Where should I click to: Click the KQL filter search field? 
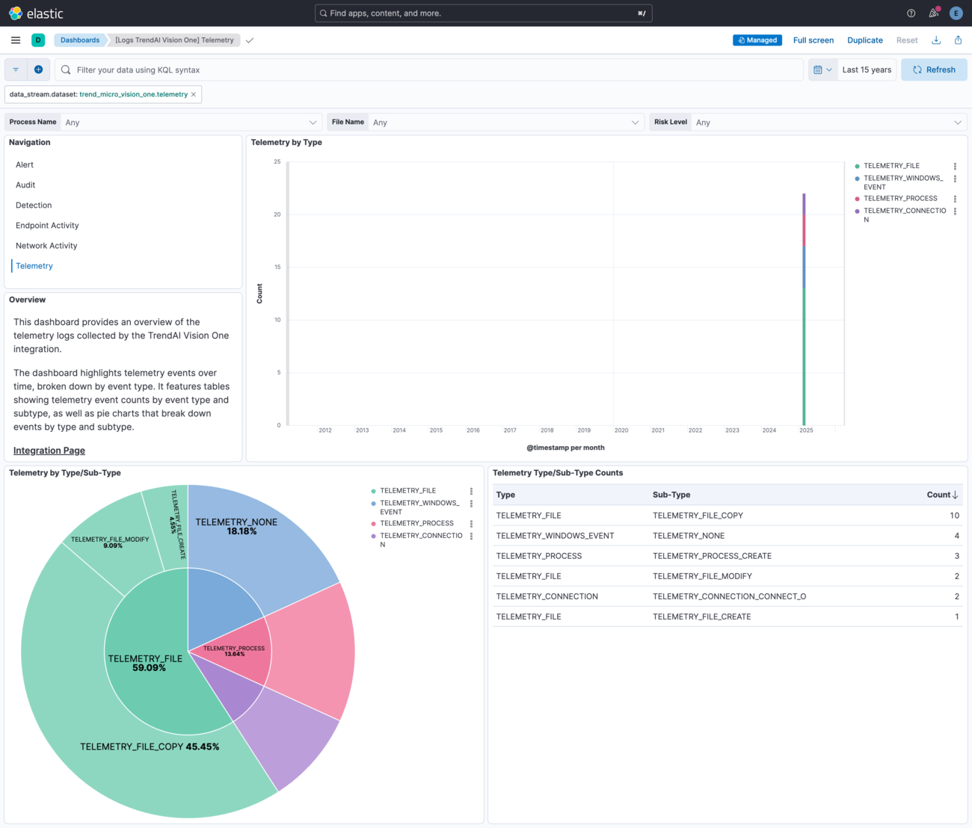pyautogui.click(x=434, y=69)
